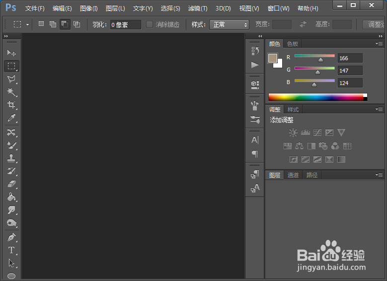
Task: Open the Layers panel flyout menu
Action: [379, 175]
